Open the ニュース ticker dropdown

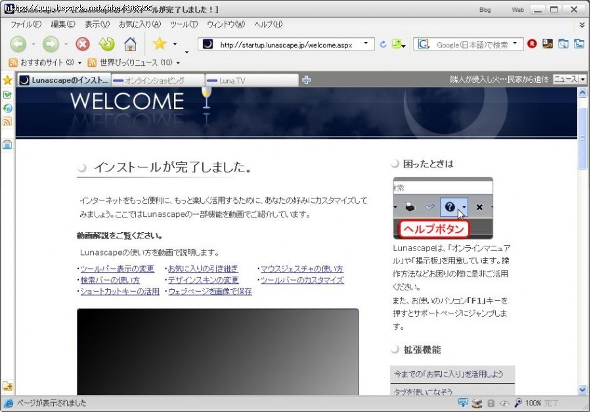click(582, 80)
